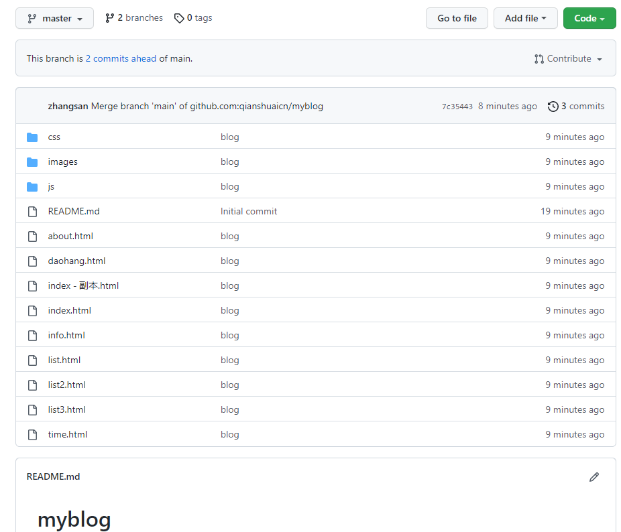Open the daohang.html file
This screenshot has width=621, height=532.
[76, 261]
